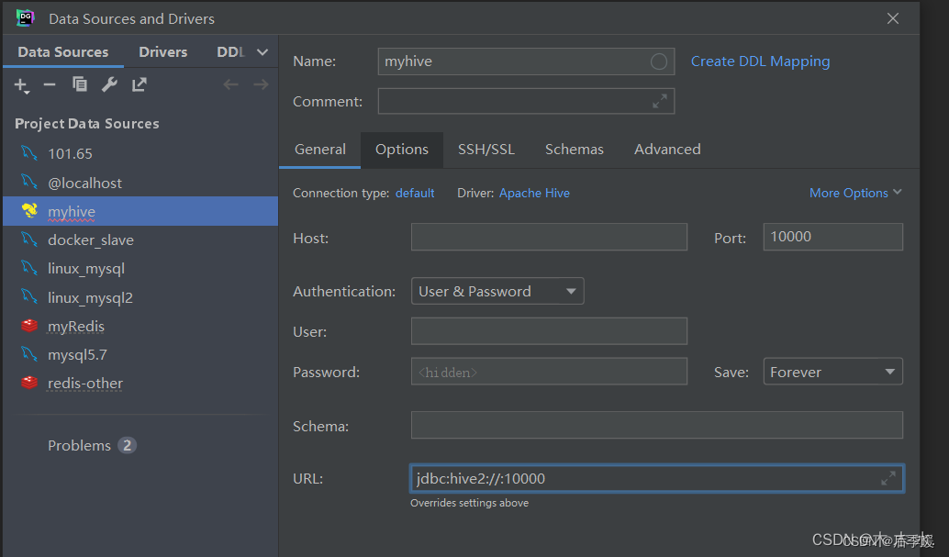Image resolution: width=949 pixels, height=557 pixels.
Task: Select the docker_slave data source
Action: tap(140, 240)
